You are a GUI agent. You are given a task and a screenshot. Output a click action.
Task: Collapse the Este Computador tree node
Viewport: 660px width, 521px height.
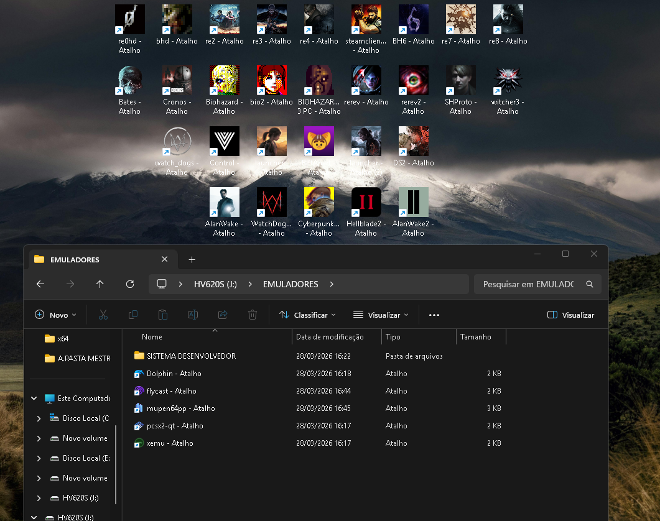[x=34, y=398]
